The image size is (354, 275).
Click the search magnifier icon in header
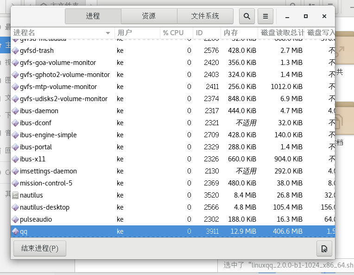(247, 16)
